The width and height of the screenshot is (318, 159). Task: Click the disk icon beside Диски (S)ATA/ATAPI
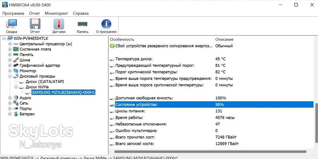point(22,82)
